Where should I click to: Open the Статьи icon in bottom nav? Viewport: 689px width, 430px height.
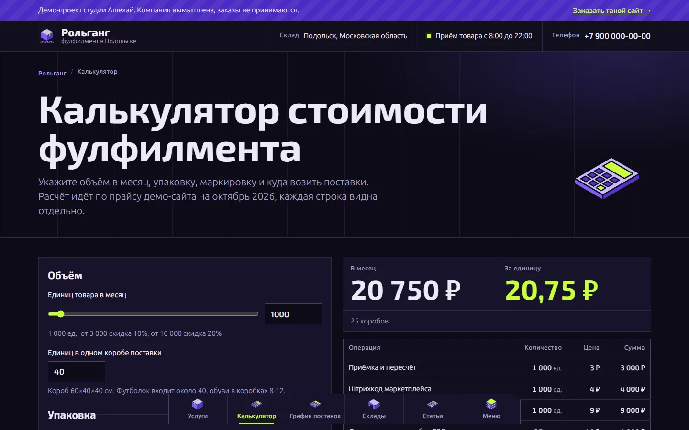point(433,404)
